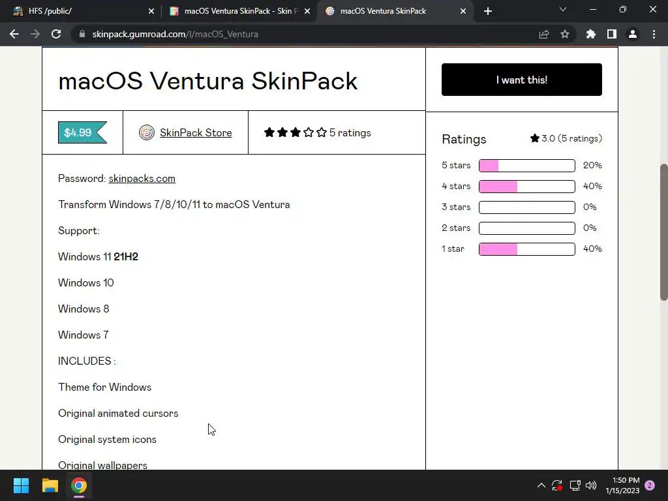Click the 4 stars rating bar
This screenshot has width=668, height=501.
pos(527,186)
